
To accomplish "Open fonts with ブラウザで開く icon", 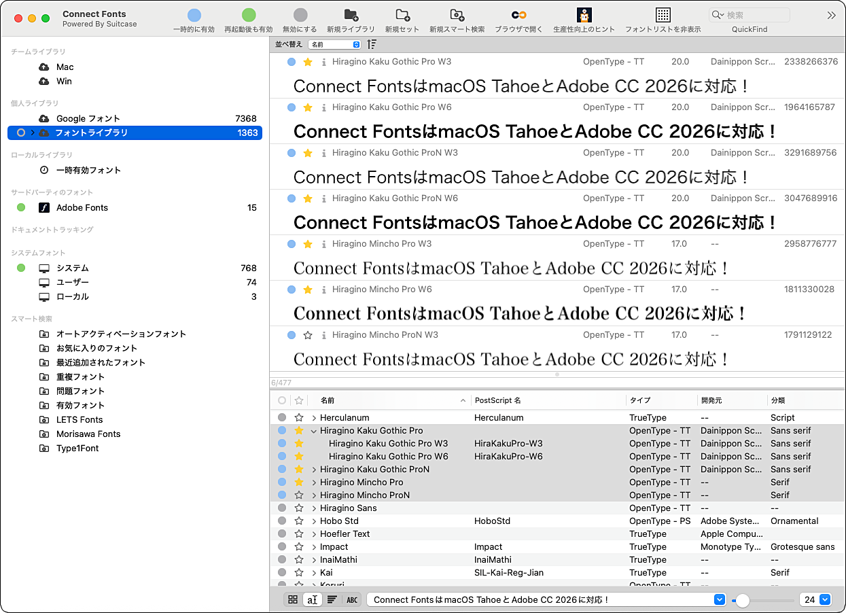I will coord(518,15).
